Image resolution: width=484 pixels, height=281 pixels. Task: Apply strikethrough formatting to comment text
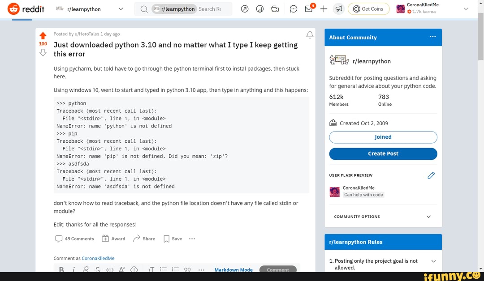98,269
